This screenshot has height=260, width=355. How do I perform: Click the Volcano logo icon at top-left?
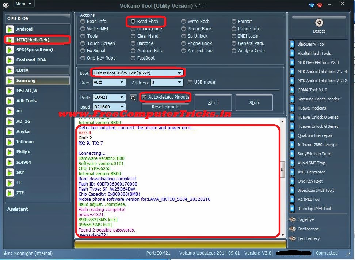(x=6, y=5)
